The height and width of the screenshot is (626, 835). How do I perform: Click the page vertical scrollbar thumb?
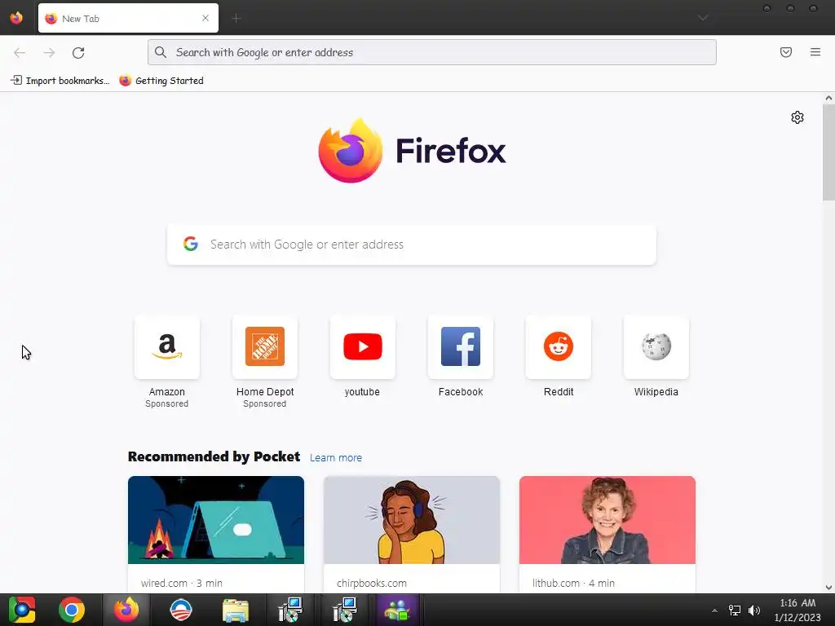[x=828, y=152]
